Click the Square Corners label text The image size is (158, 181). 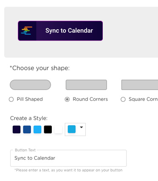[143, 99]
